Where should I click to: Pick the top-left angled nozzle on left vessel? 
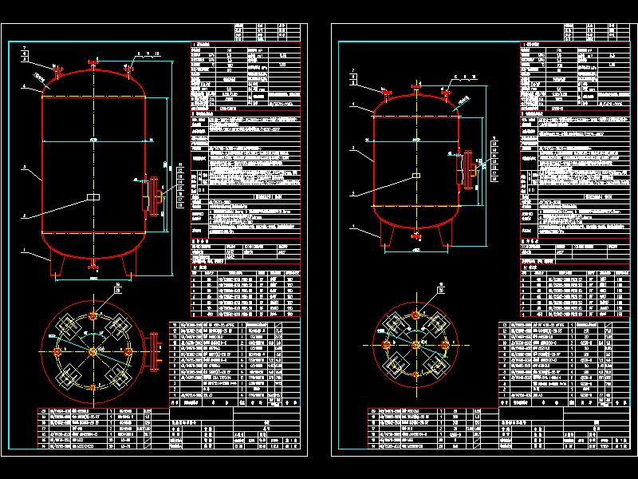[x=57, y=72]
